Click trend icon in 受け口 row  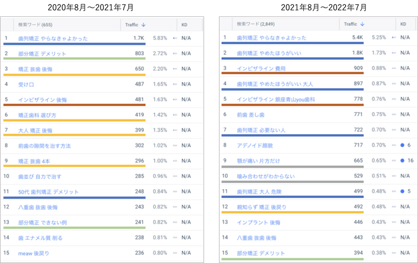[175, 84]
